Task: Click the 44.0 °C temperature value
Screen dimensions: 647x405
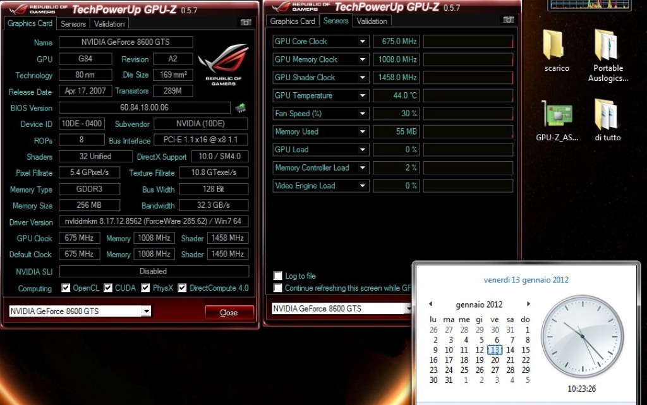Action: 396,95
